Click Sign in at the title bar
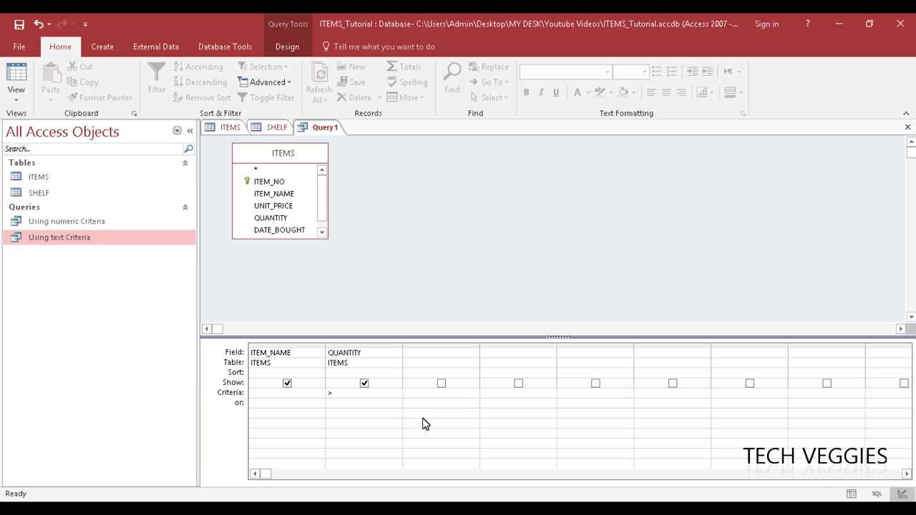The image size is (916, 515). click(766, 24)
